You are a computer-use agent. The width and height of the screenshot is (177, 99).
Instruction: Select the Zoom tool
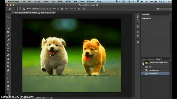[x=8, y=89]
